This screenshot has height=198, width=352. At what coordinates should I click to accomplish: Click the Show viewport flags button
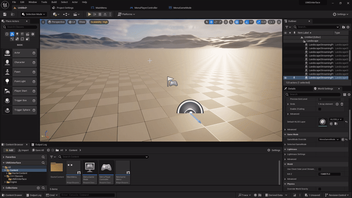coord(82,22)
